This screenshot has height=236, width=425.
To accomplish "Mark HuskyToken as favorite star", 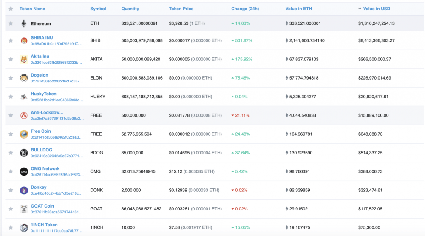I will click(x=11, y=97).
